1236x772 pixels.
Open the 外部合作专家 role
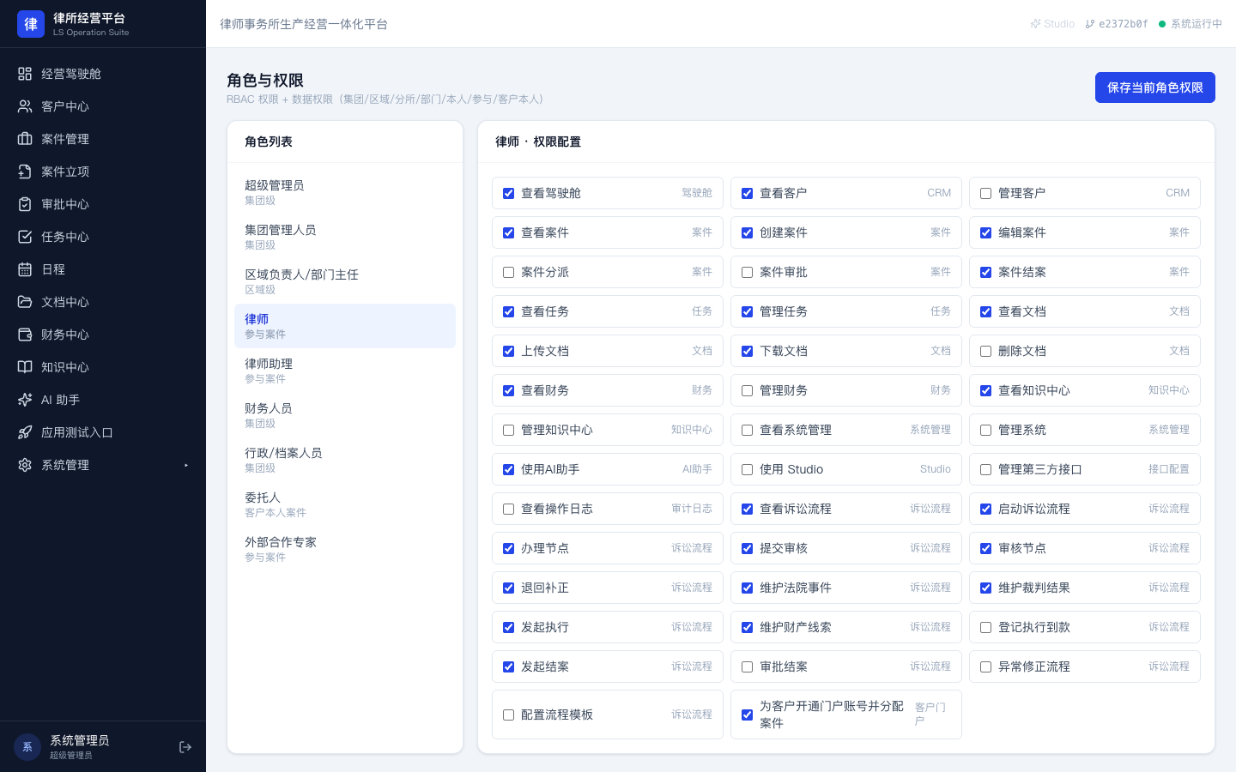[345, 549]
